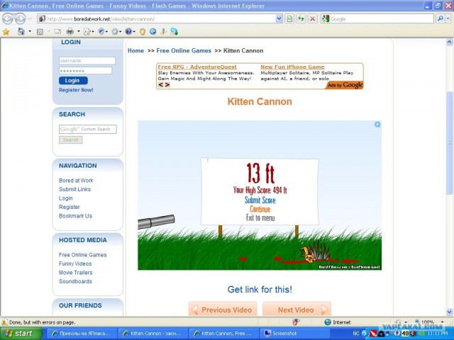The height and width of the screenshot is (340, 454).
Task: Click the popup blocker icon in status bar
Action: coord(296,322)
